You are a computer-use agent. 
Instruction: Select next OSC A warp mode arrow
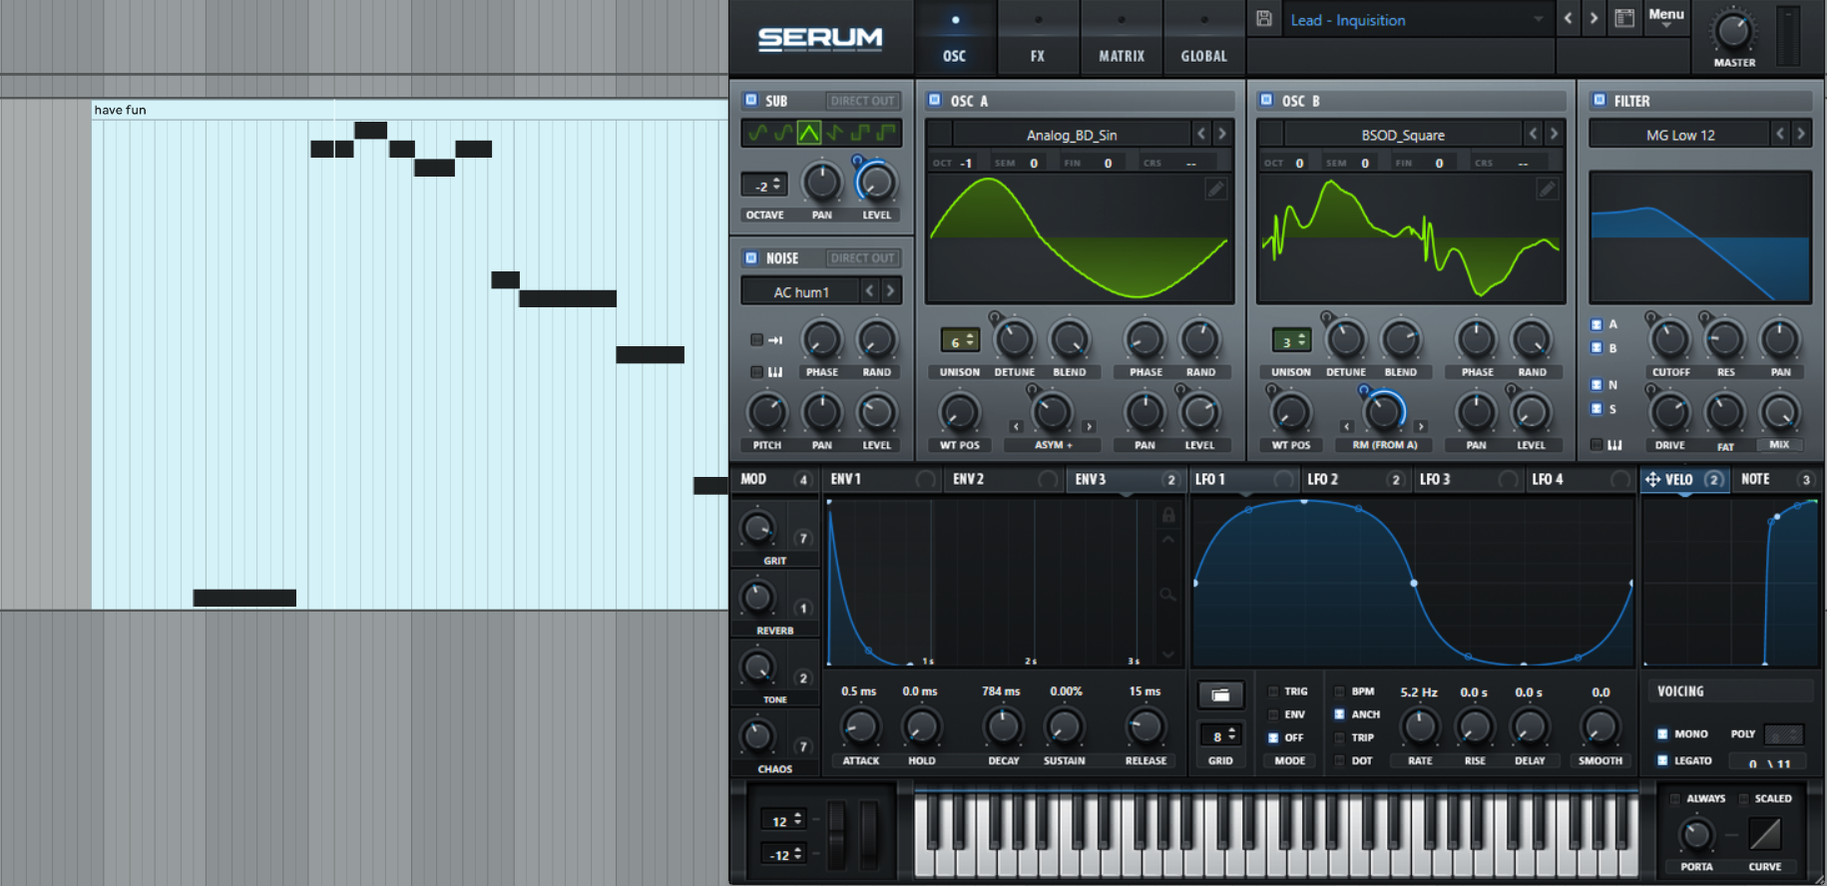pyautogui.click(x=1089, y=427)
